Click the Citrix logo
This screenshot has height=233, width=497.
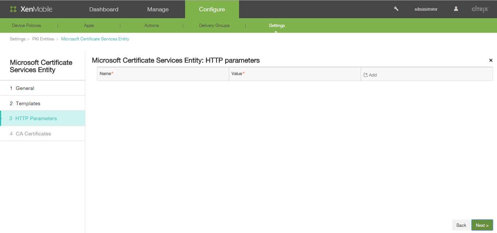pos(480,9)
